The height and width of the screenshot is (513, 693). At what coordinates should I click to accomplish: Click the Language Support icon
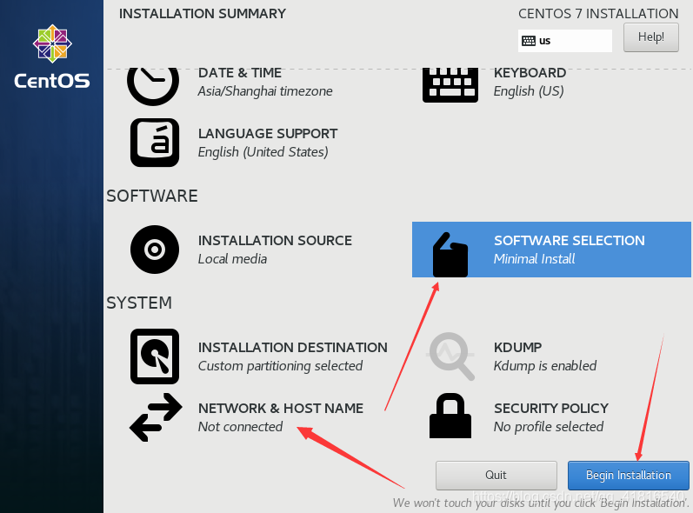(155, 143)
